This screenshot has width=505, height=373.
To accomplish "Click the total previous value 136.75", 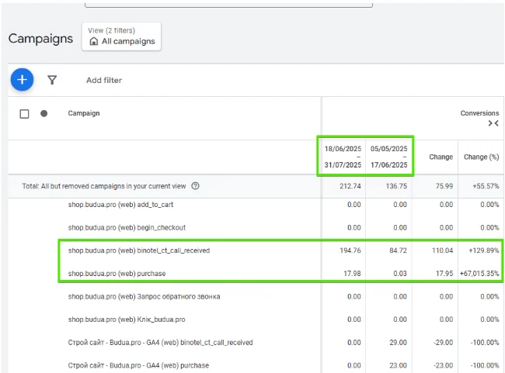I will click(396, 186).
